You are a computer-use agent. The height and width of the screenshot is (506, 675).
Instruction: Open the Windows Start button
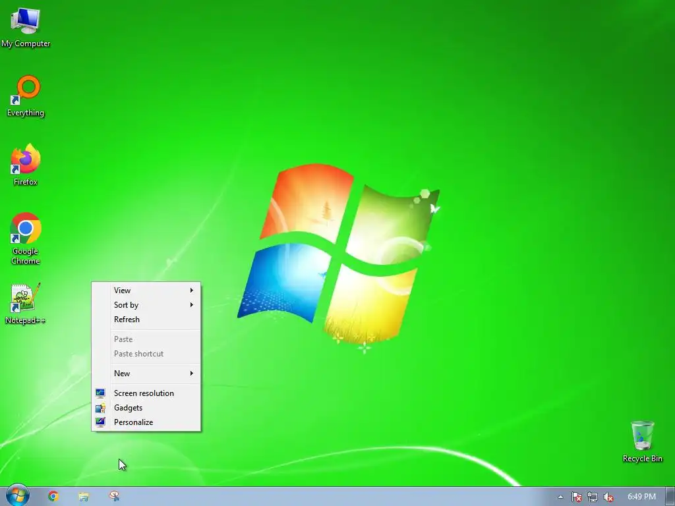(17, 496)
